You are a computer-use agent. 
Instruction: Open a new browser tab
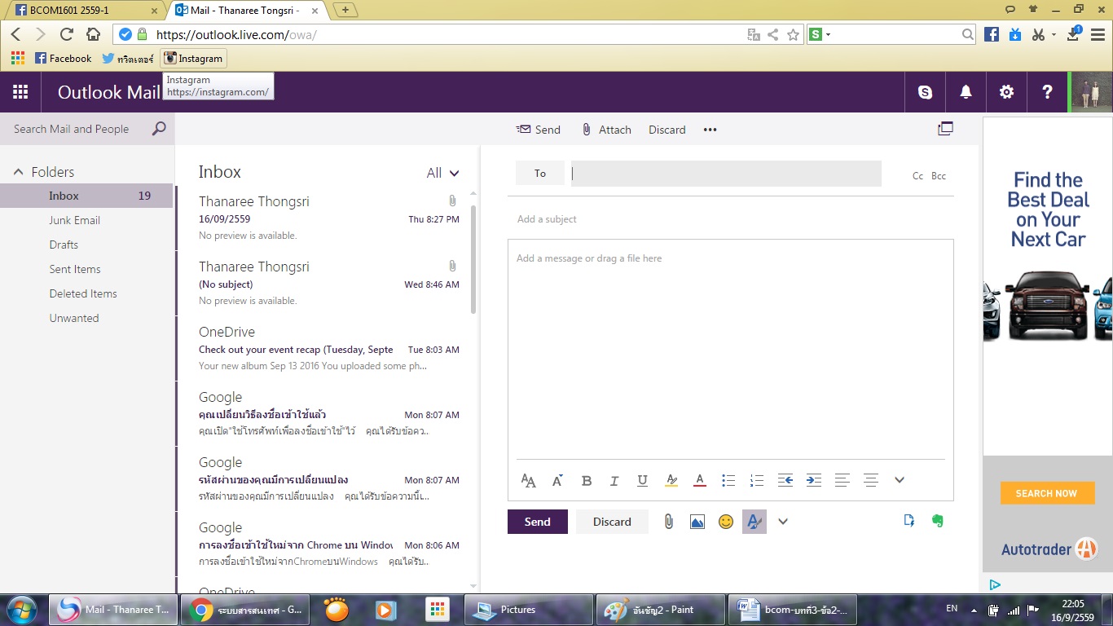coord(345,10)
